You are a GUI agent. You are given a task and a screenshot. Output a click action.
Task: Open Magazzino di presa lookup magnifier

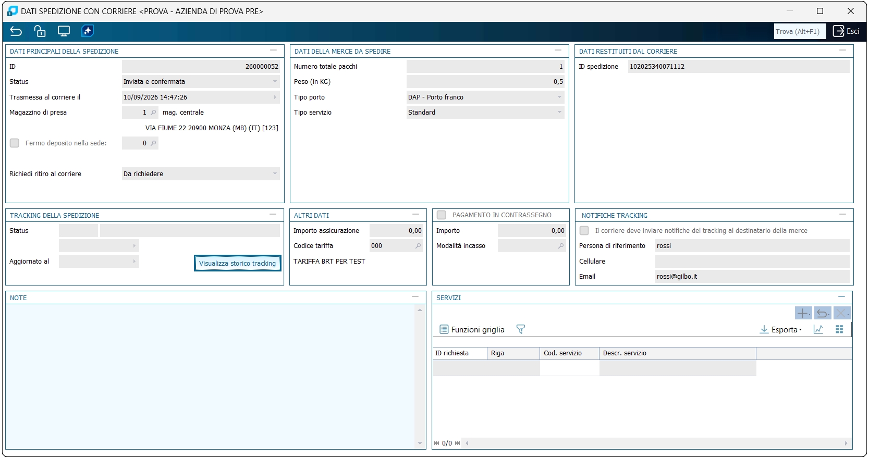153,113
